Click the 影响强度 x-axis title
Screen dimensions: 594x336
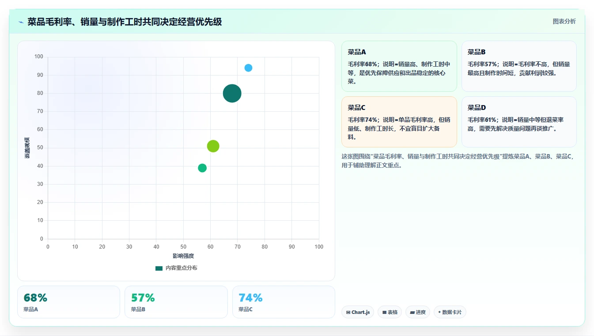pyautogui.click(x=183, y=256)
